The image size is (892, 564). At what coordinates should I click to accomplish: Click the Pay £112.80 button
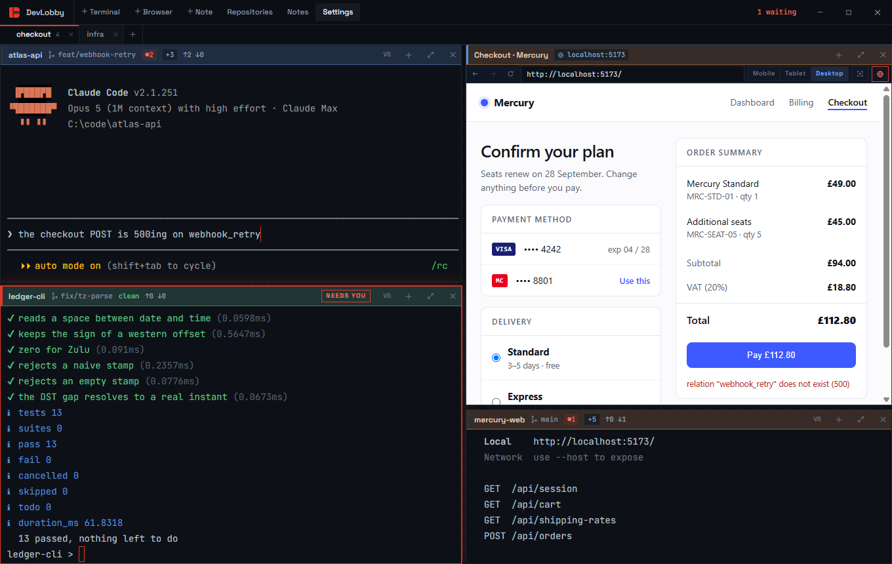771,355
